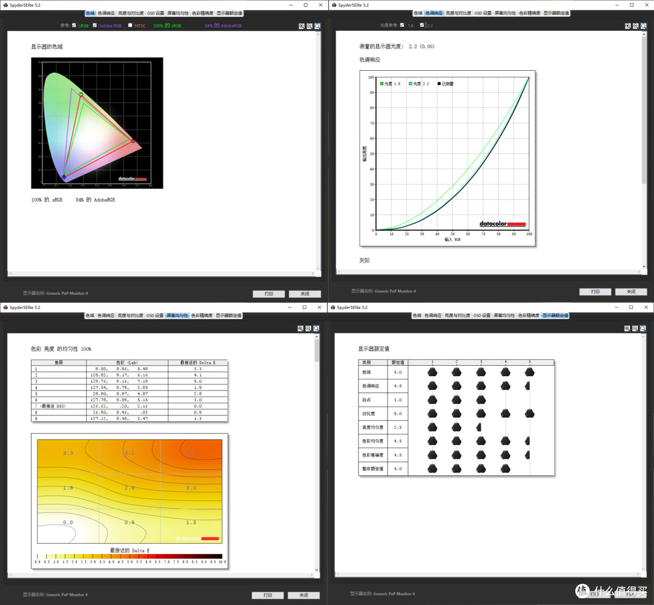The image size is (654, 605).
Task: Click 打印 in the 屏幕均匀性 window
Action: 268,595
